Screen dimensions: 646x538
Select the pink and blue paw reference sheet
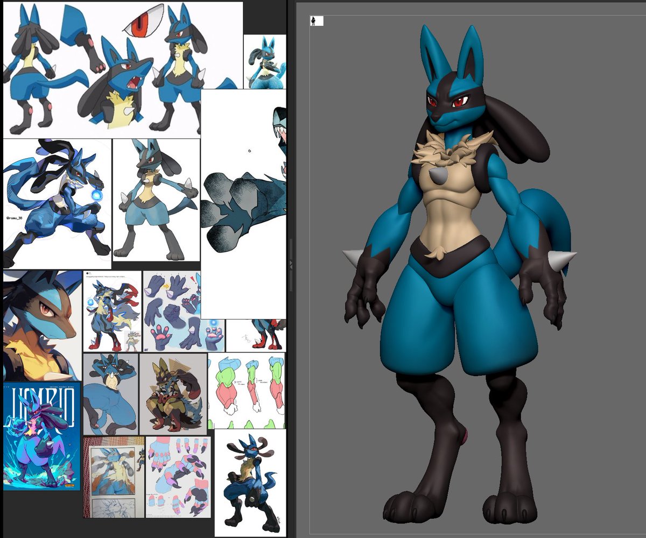178,477
